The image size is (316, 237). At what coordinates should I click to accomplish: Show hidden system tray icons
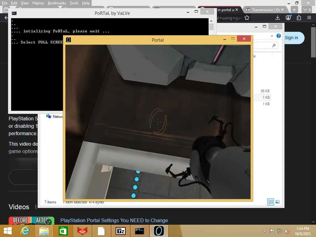(264, 231)
